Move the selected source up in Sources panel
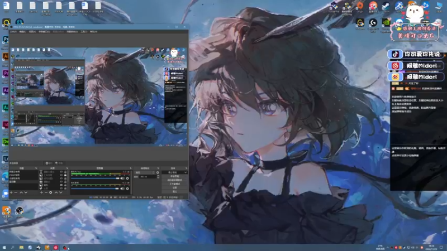Screen dimensions: 447x251 [x=56, y=192]
